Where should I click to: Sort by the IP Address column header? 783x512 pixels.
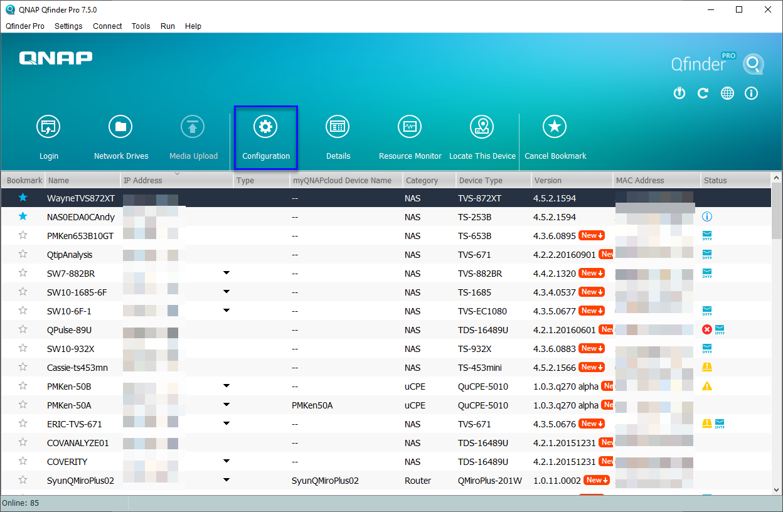click(177, 180)
